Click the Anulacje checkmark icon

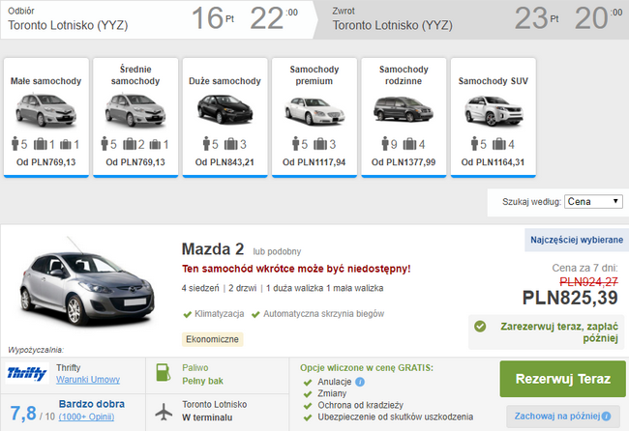click(x=308, y=383)
